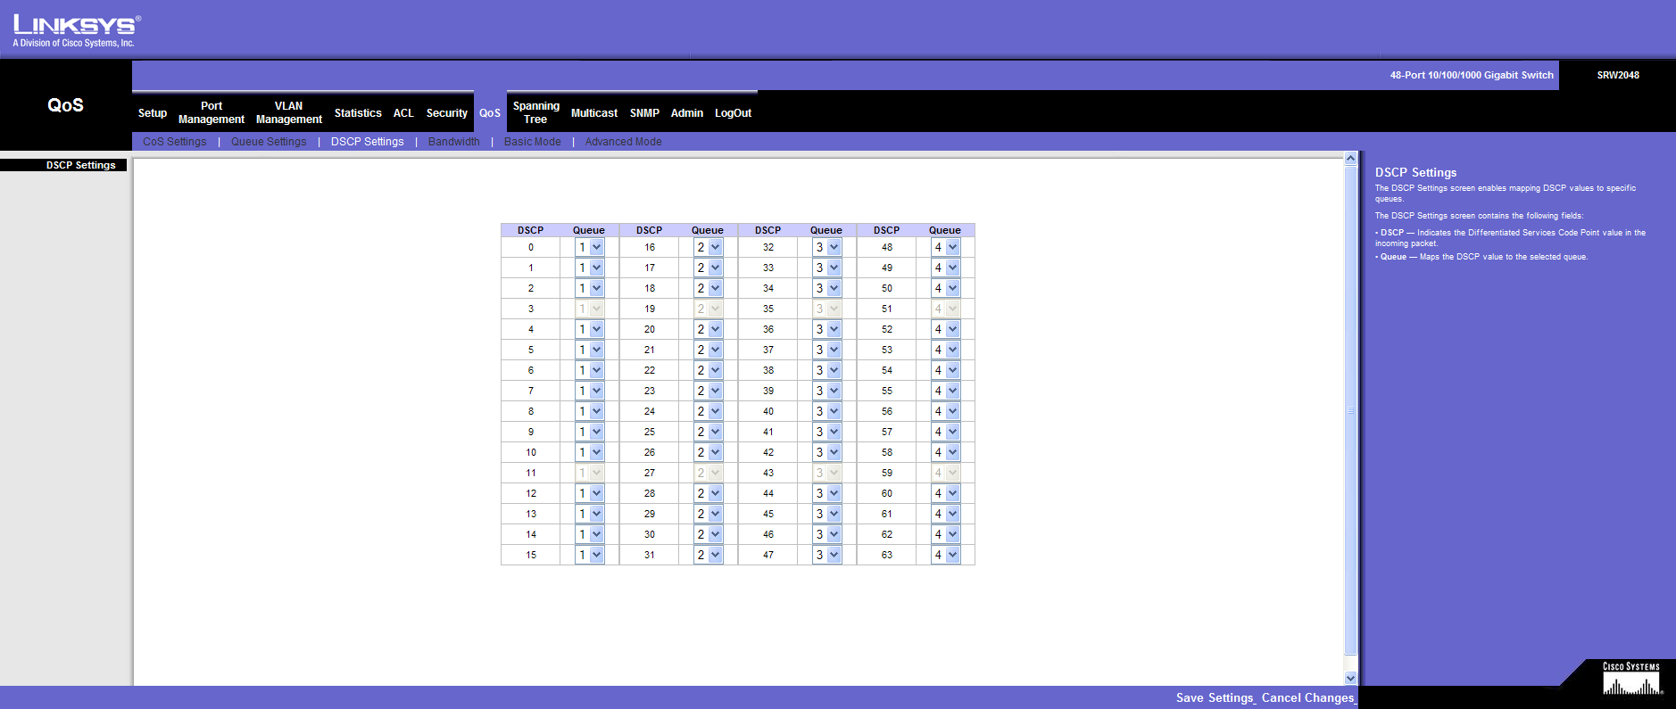Expand Queue dropdown for DSCP 48
Viewport: 1676px width, 709px height.
pyautogui.click(x=945, y=247)
